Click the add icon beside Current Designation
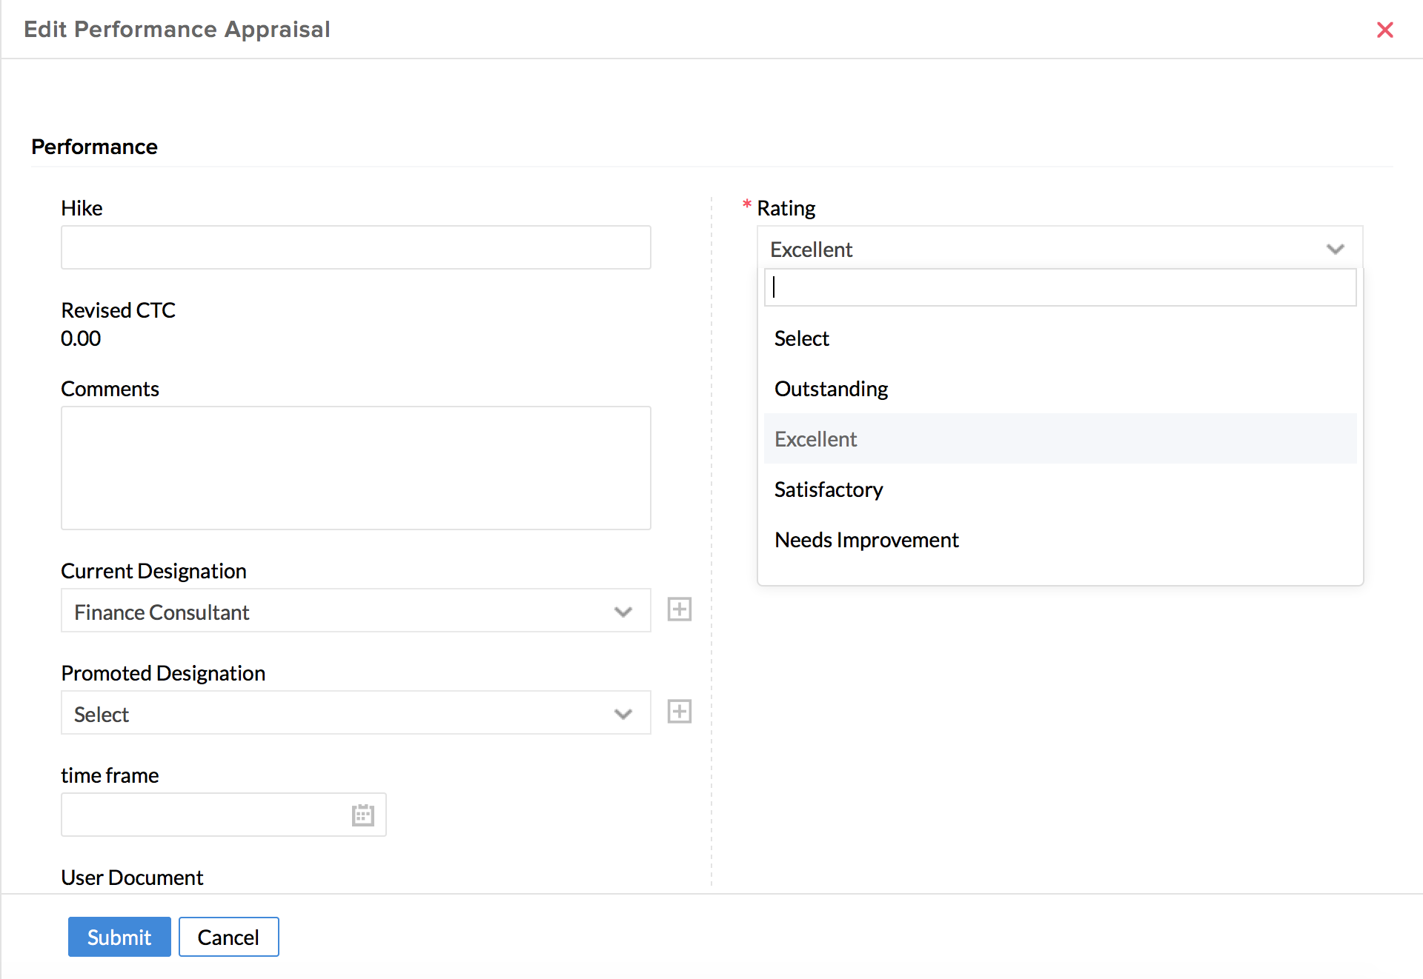Image resolution: width=1423 pixels, height=979 pixels. (679, 609)
